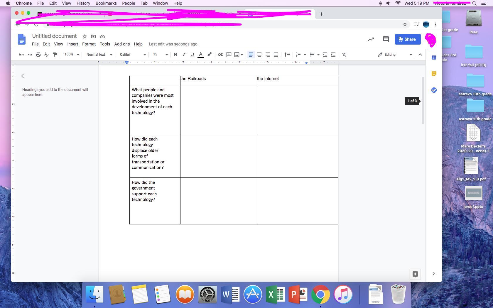Print the document using printer icon

pos(38,55)
